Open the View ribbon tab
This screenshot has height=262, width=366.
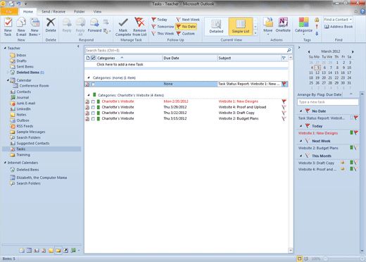coord(97,11)
